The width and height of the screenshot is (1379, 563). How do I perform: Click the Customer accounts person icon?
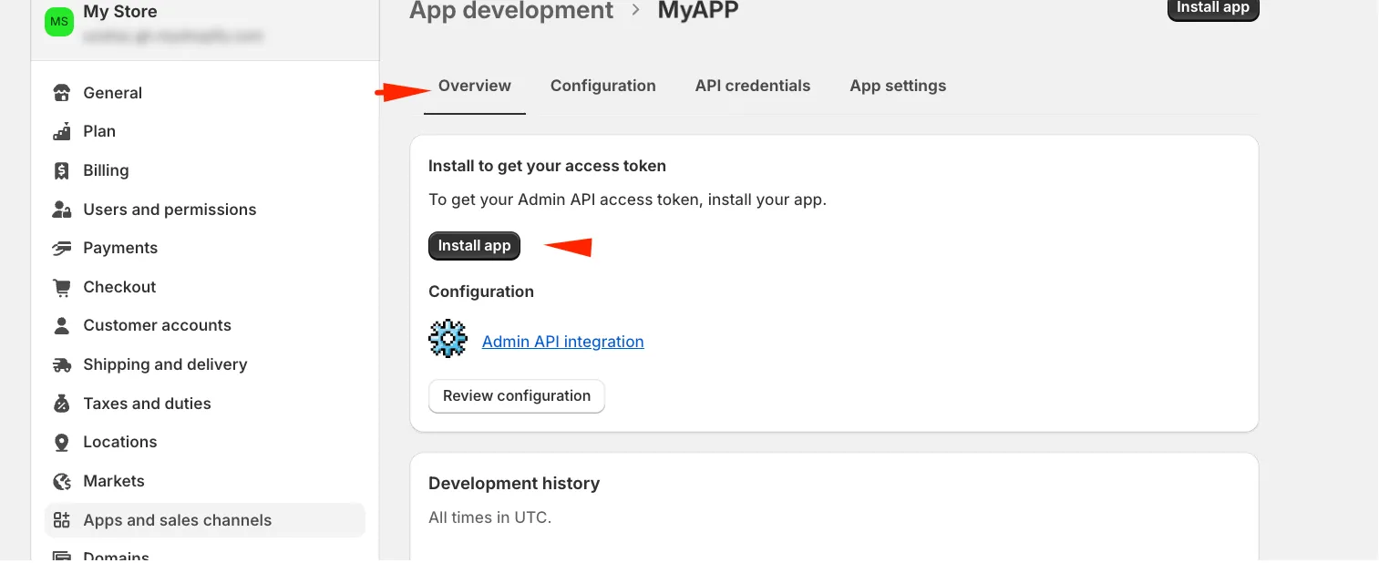pos(62,325)
